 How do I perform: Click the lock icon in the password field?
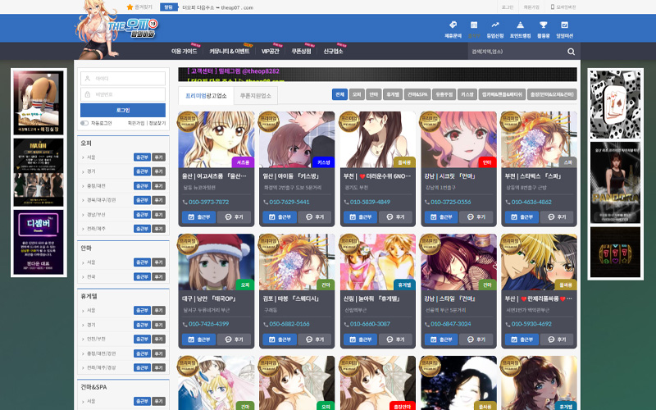click(x=88, y=94)
